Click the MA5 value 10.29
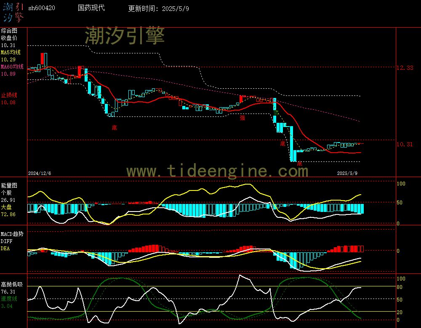Image resolution: width=421 pixels, height=328 pixels. click(x=8, y=60)
